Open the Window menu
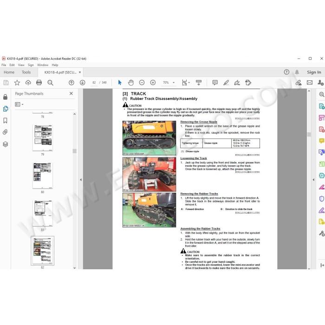This screenshot has width=325, height=325. point(43,65)
